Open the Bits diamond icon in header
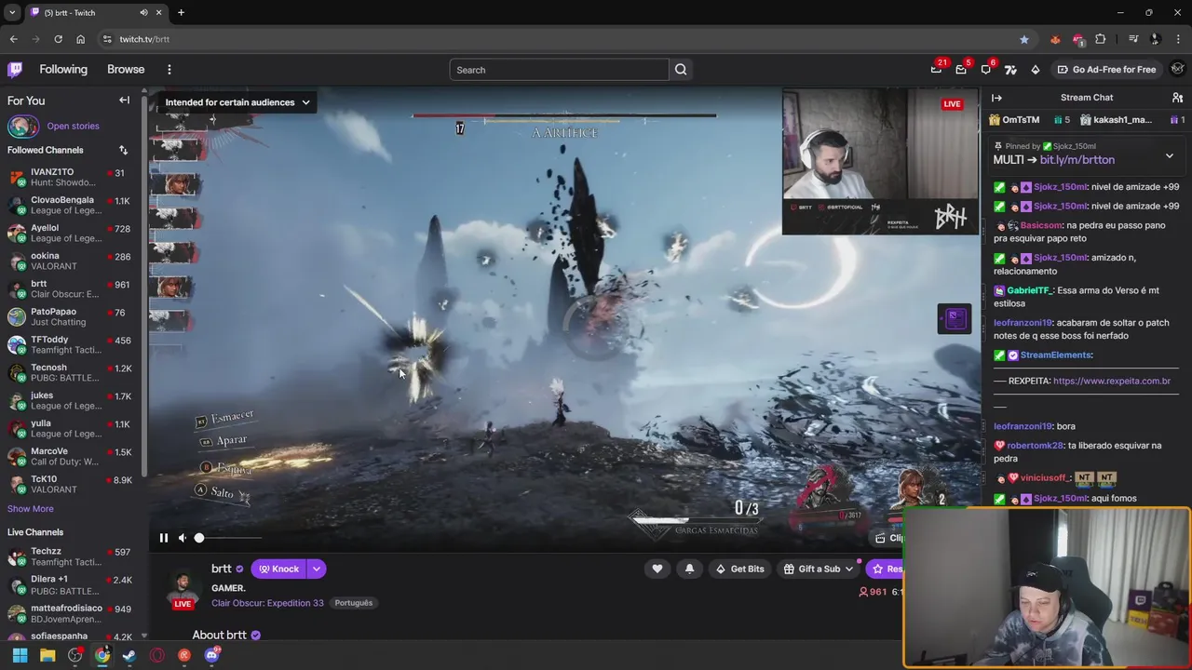Screen dimensions: 1192x670 click(1036, 69)
